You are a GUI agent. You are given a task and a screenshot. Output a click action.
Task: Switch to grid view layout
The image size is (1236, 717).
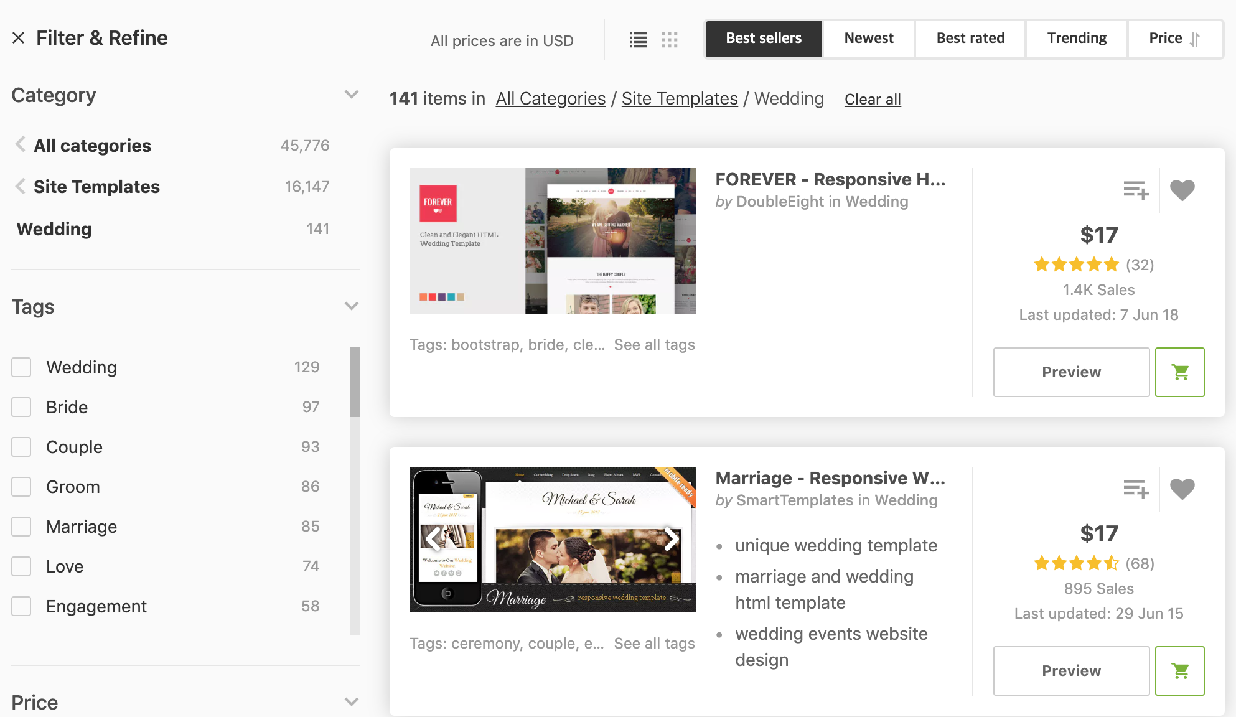click(670, 40)
